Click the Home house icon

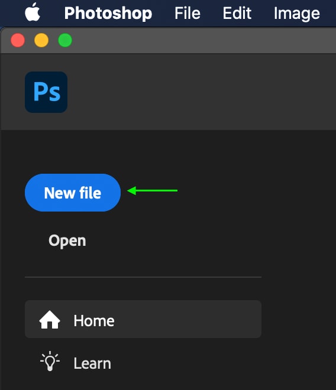click(x=50, y=320)
